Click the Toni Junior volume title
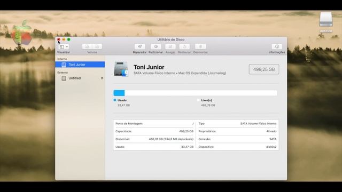The image size is (342, 192). [149, 67]
